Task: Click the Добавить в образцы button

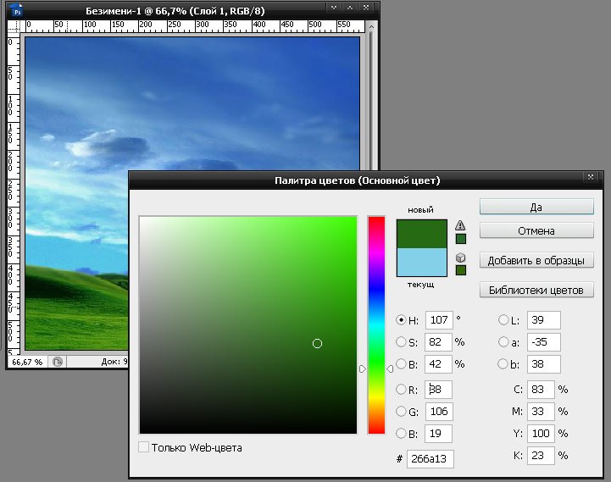Action: pyautogui.click(x=536, y=260)
